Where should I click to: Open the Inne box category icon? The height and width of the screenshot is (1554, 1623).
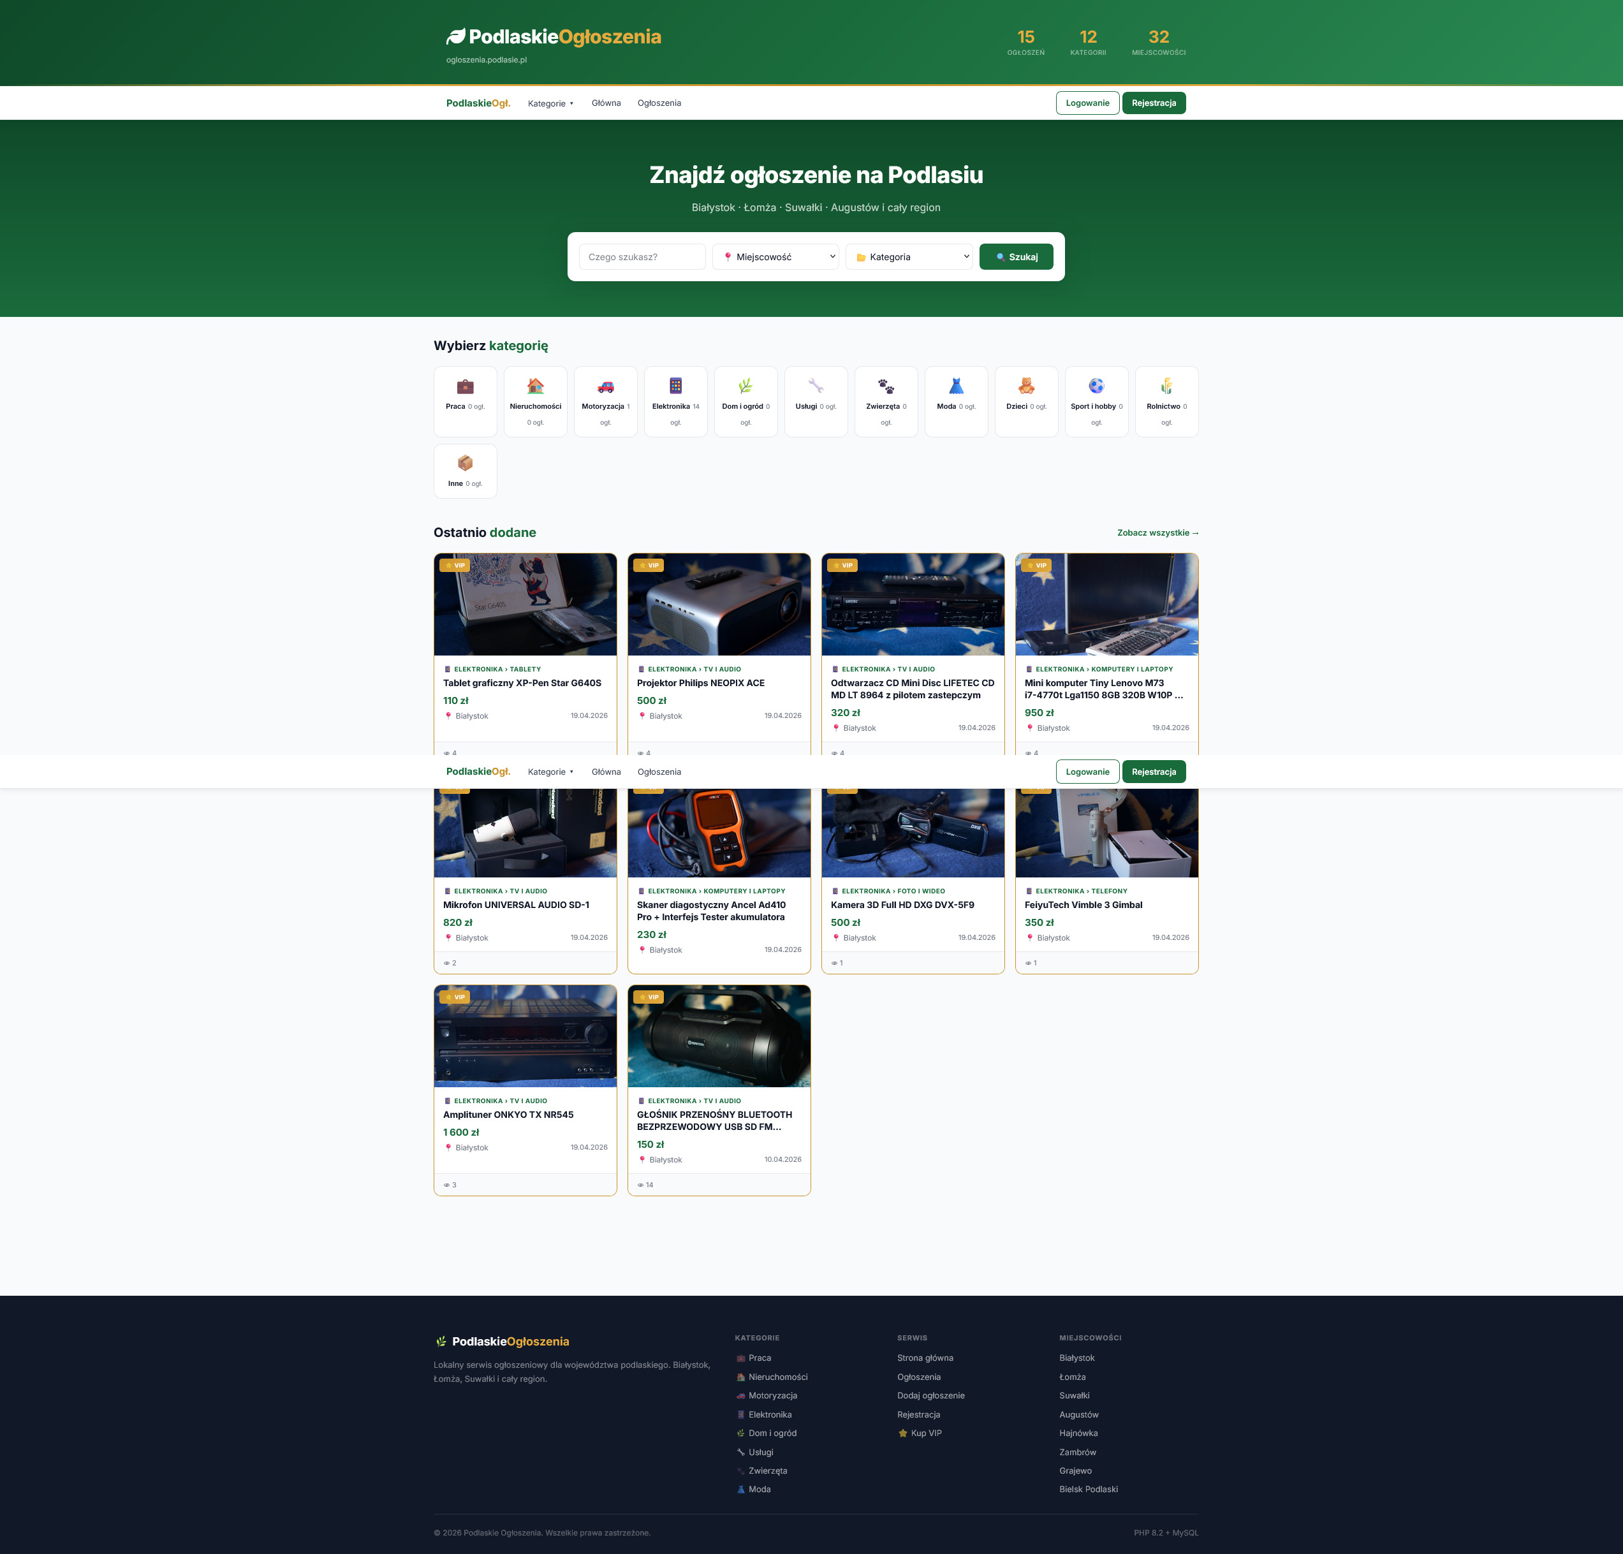click(466, 463)
